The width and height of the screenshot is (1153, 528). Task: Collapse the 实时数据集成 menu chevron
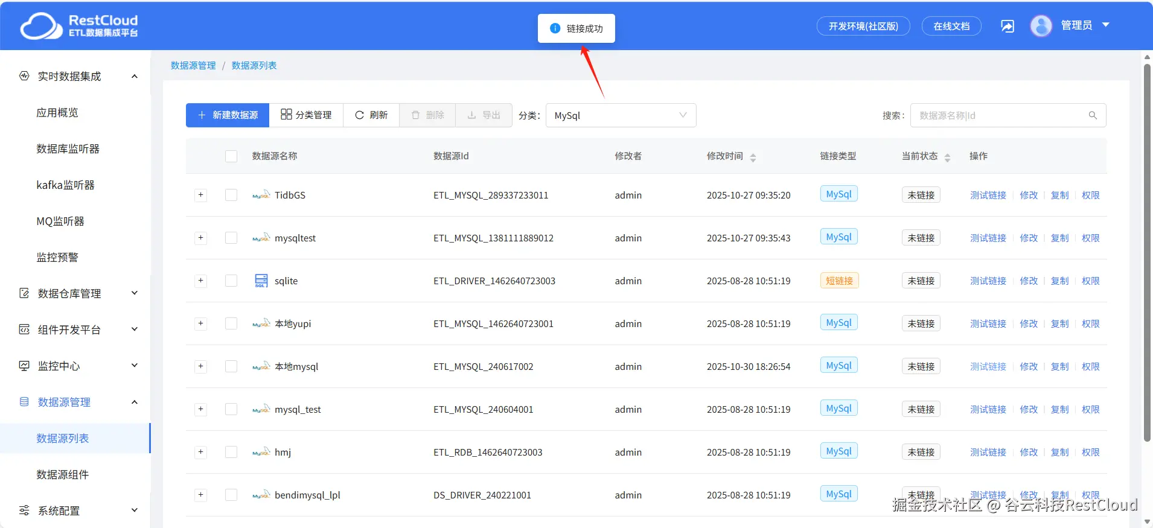click(135, 76)
